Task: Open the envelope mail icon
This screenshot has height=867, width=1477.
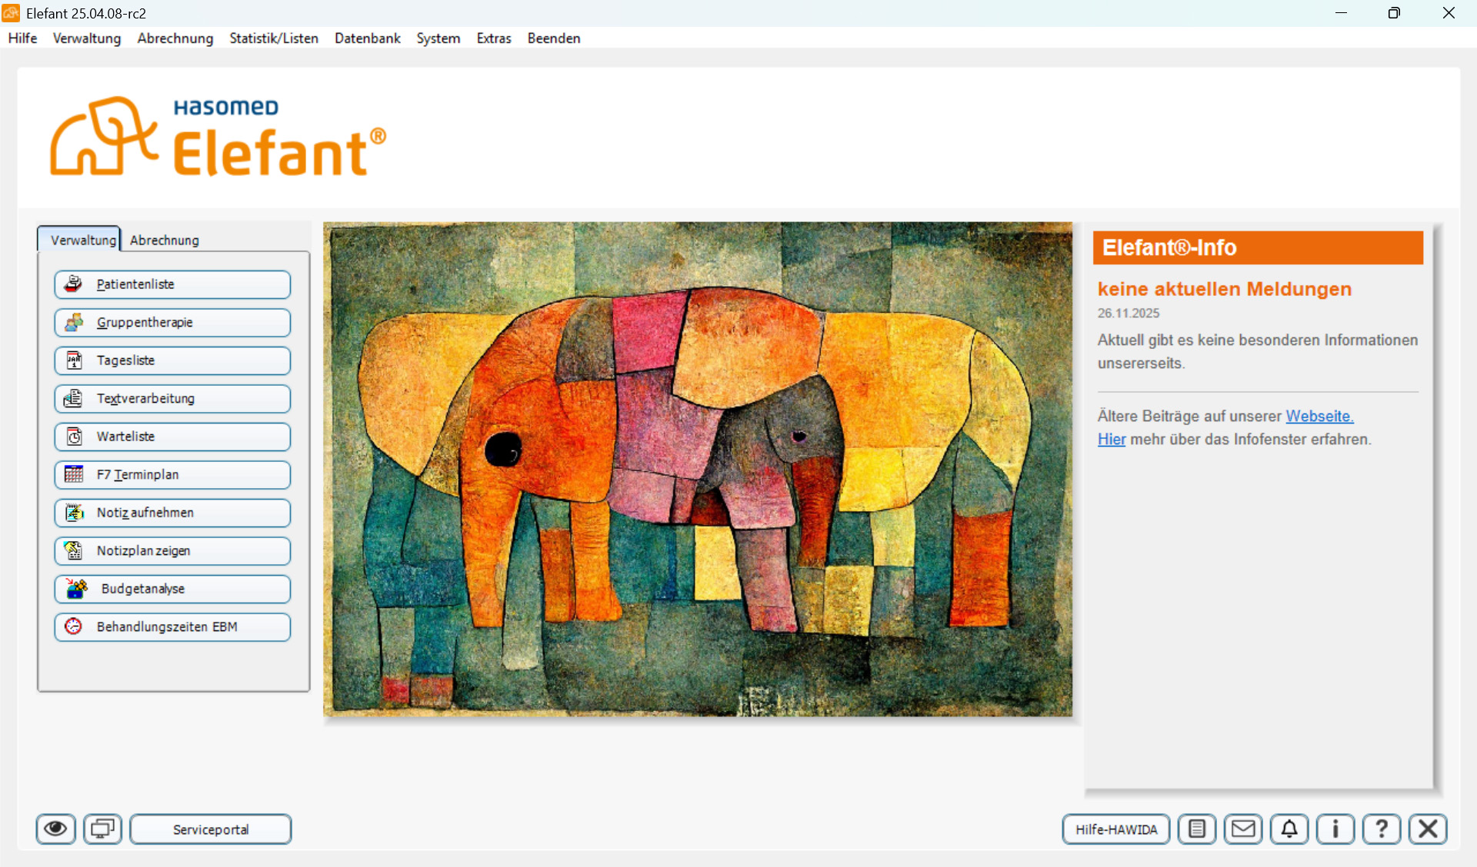Action: coord(1242,829)
